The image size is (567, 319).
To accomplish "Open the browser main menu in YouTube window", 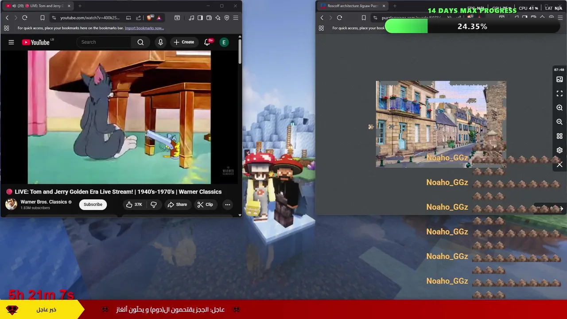I will pos(236,18).
